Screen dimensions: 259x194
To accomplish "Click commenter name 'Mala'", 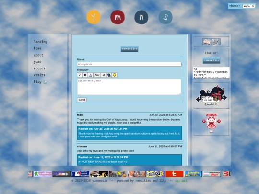I will [80, 115].
